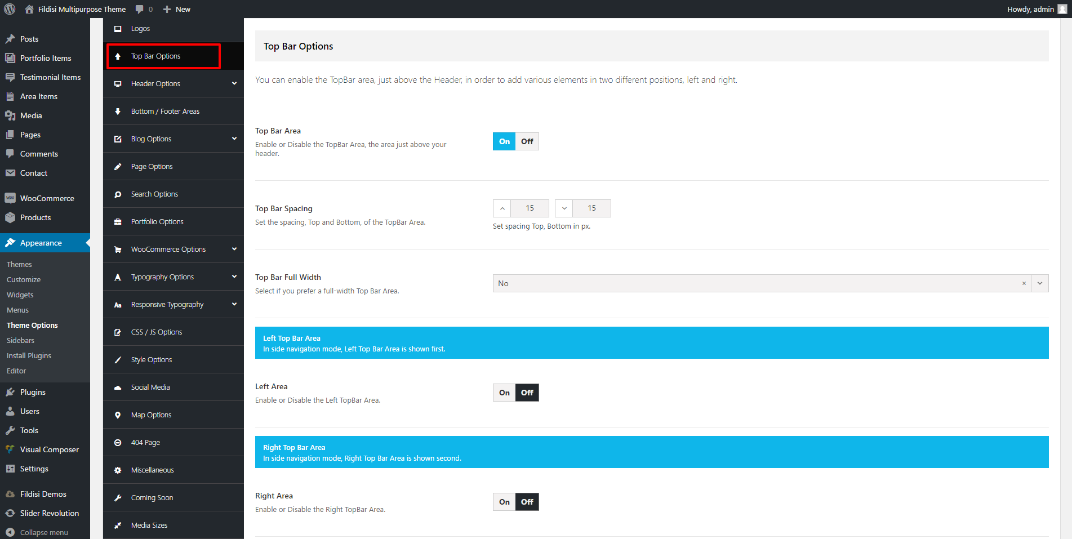Screen dimensions: 1072x539
Task: Open Coming Soon section
Action: 174,498
